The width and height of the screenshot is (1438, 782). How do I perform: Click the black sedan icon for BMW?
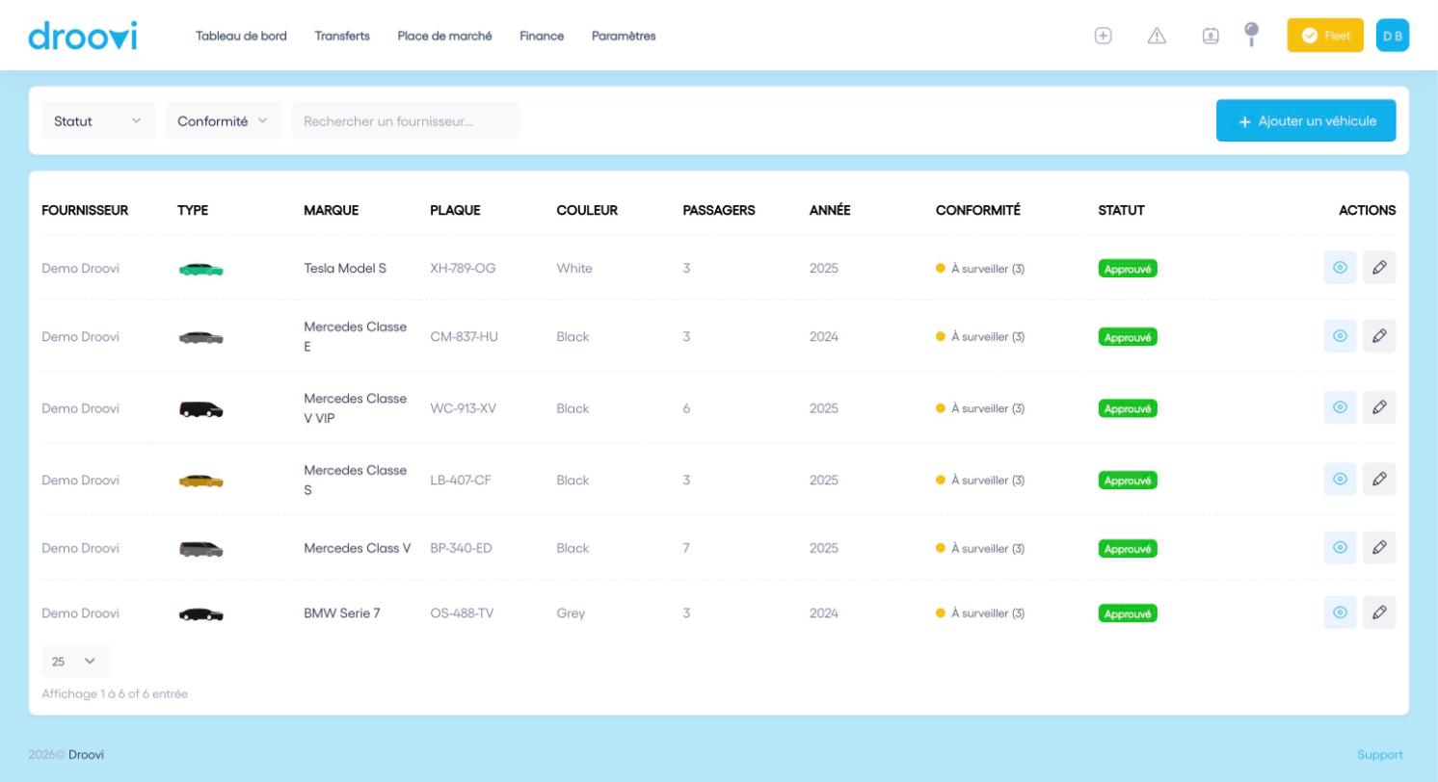coord(201,614)
